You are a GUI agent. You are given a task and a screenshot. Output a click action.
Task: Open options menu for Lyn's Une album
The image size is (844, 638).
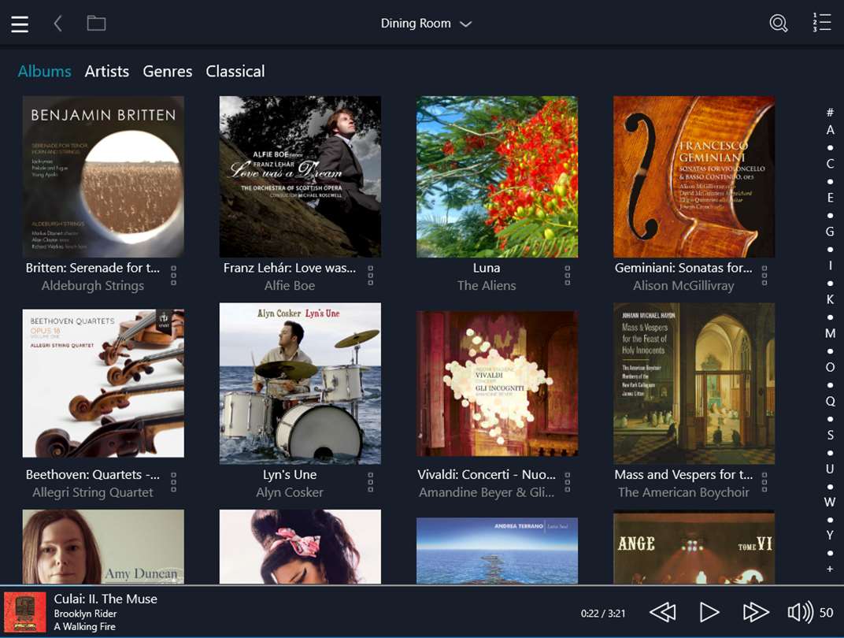(x=370, y=482)
